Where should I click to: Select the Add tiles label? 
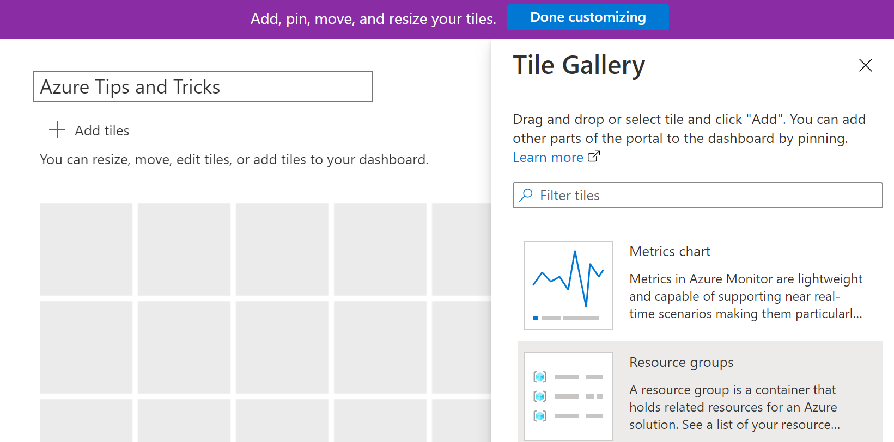click(x=102, y=130)
